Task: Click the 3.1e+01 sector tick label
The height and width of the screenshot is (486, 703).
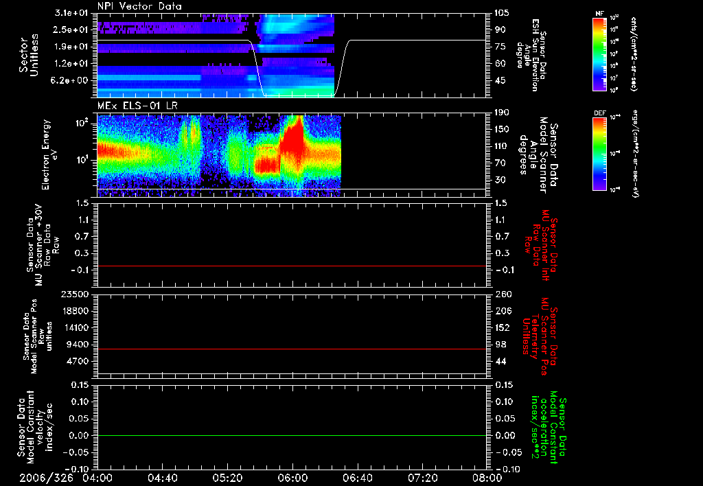Action: pyautogui.click(x=71, y=13)
